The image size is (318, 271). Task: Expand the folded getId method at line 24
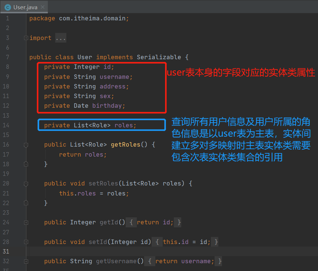pyautogui.click(x=26, y=223)
